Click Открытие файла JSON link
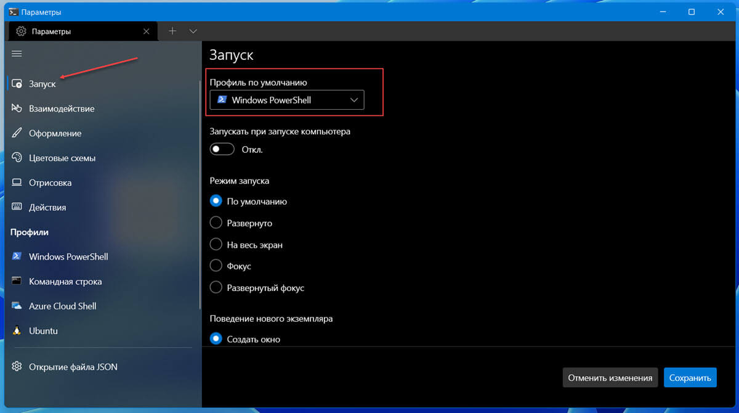 click(73, 367)
